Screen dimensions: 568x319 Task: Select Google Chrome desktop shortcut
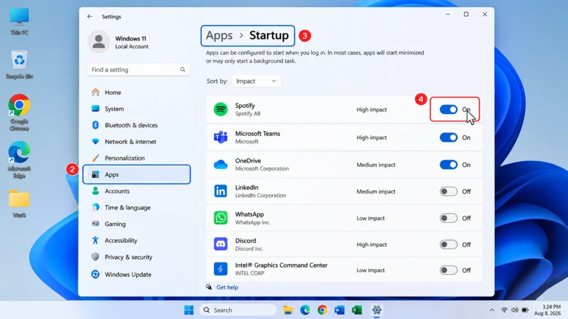[19, 112]
